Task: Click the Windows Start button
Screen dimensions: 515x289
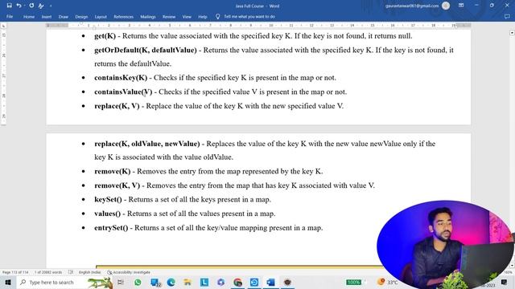Action: [x=8, y=282]
